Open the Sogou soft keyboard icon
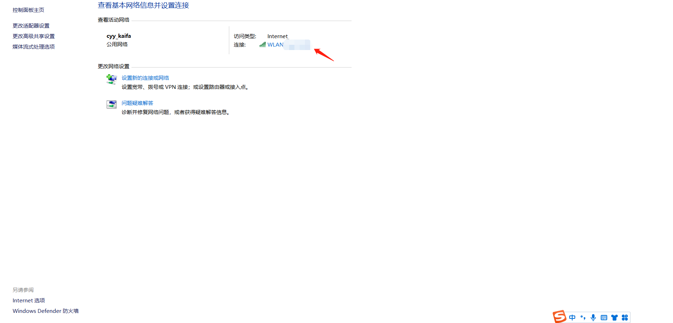 604,317
